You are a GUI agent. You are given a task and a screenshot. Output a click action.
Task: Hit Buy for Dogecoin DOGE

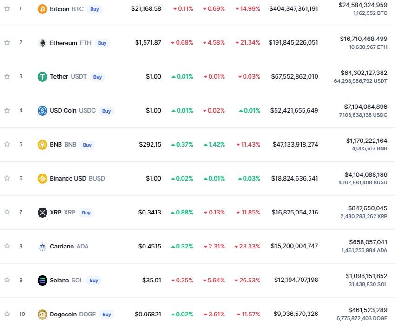tap(106, 315)
